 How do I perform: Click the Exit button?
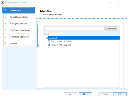coord(120,94)
